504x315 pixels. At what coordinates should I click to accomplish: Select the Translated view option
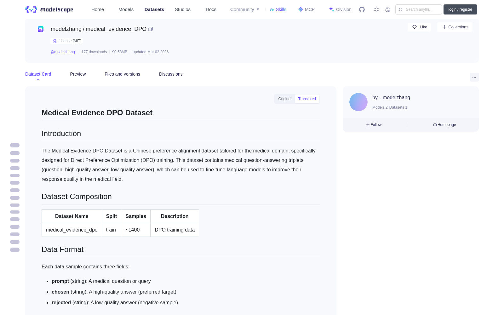click(307, 99)
